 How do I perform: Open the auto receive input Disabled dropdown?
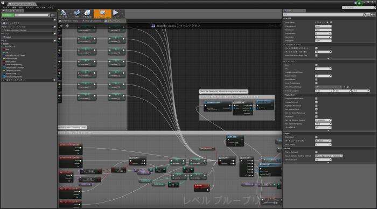point(323,141)
